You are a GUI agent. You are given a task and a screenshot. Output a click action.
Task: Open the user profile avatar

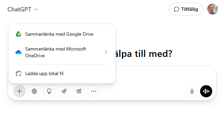tap(212, 9)
